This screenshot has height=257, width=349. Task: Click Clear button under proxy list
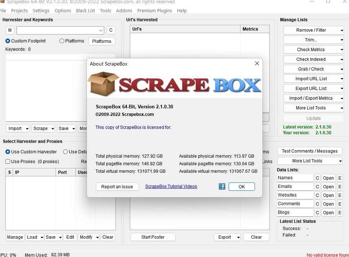108,237
